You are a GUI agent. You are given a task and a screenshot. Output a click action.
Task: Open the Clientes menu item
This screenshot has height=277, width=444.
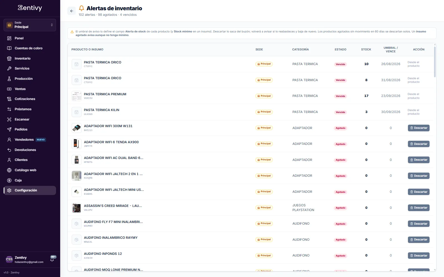30,160
